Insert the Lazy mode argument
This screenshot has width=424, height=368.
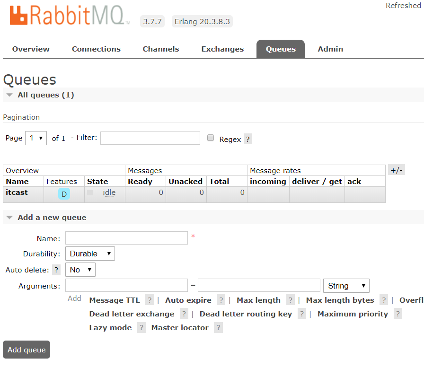tap(110, 328)
